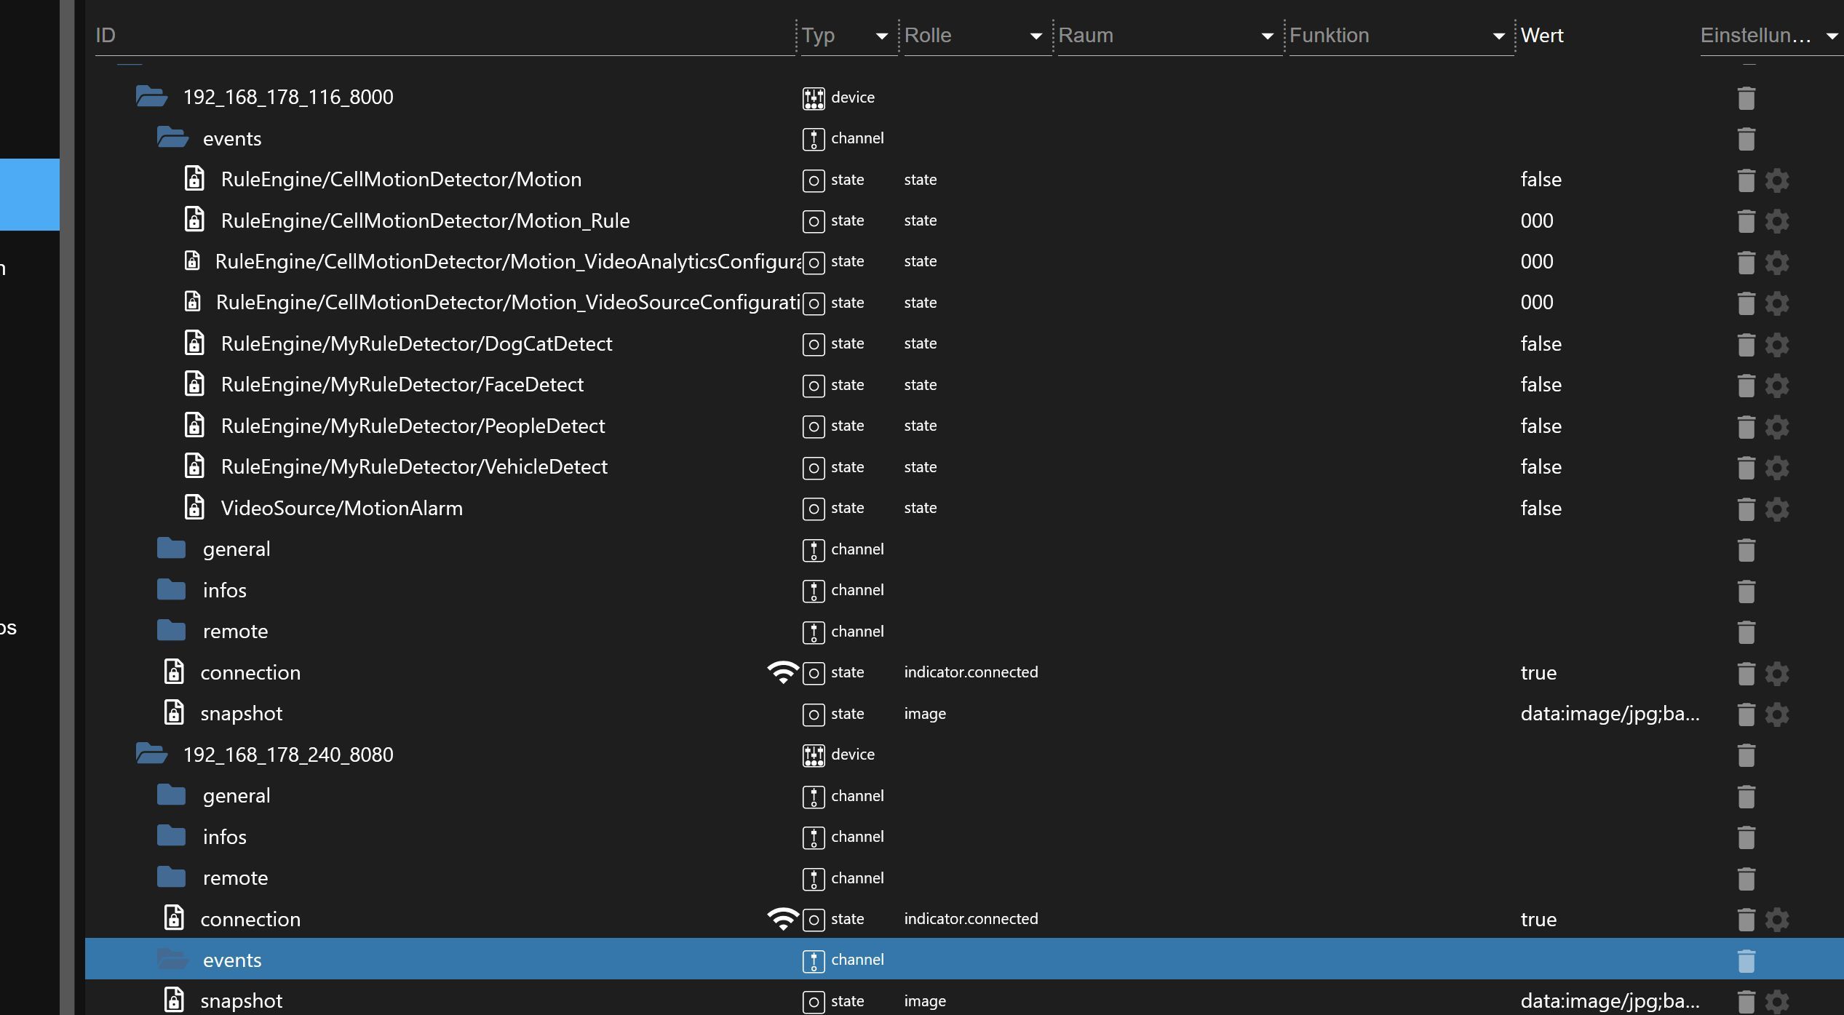Image resolution: width=1844 pixels, height=1015 pixels.
Task: Collapse the first events channel folder
Action: click(x=172, y=138)
